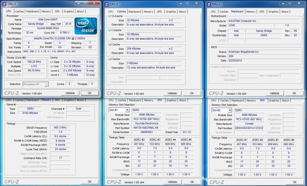Click the Channels value 'Dual'
307x186 pixels.
click(78, 109)
